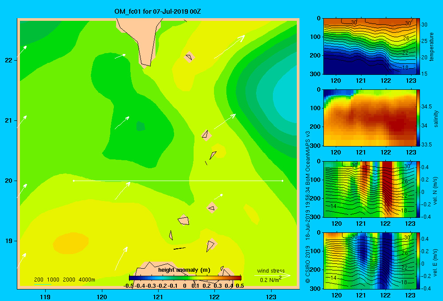The width and height of the screenshot is (443, 301).
Task: Select the 33.5 tick on salinity scale
Action: click(x=427, y=145)
